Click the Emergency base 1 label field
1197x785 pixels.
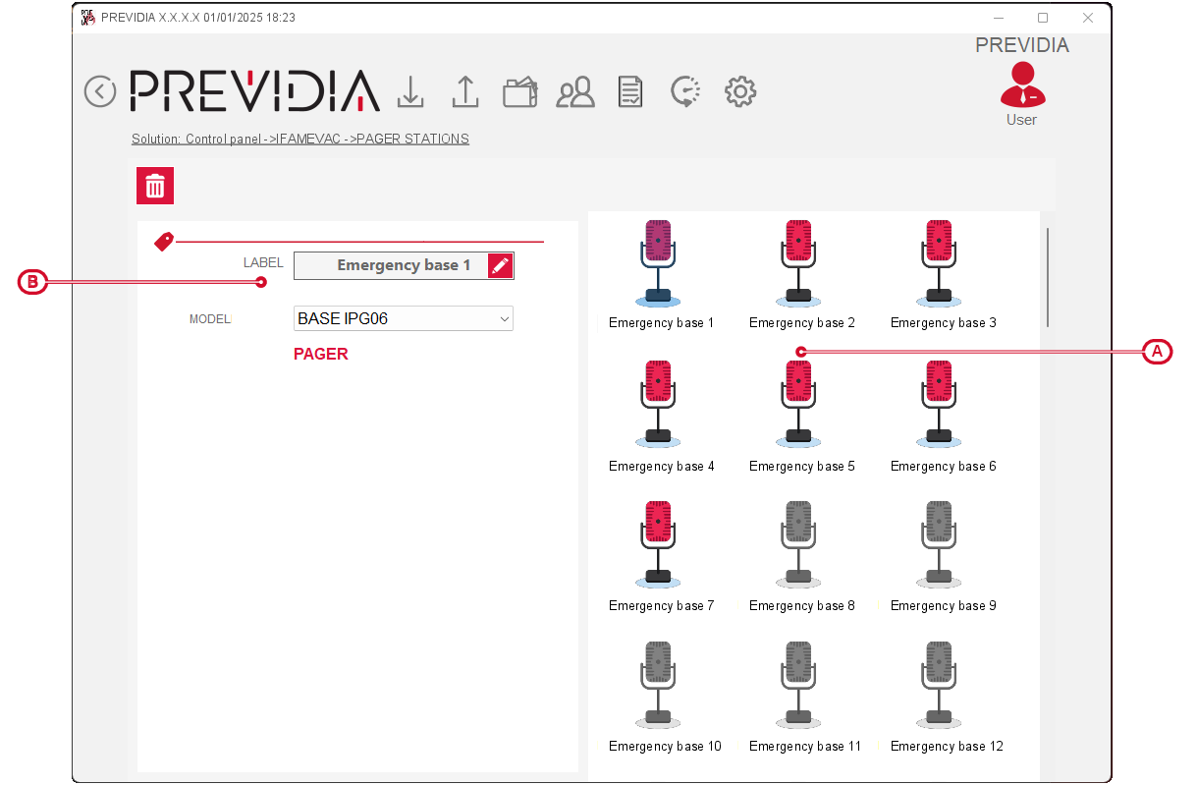click(x=392, y=265)
